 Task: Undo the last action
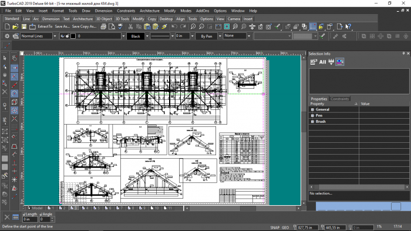pos(174,26)
